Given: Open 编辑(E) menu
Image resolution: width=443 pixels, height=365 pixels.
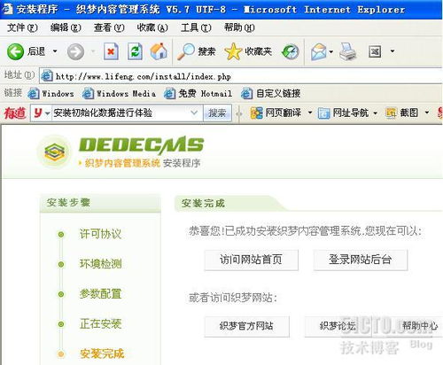Looking at the screenshot, I should [x=66, y=27].
